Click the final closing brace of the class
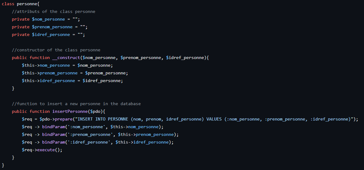Viewport: 364px width, 170px height. click(3, 165)
